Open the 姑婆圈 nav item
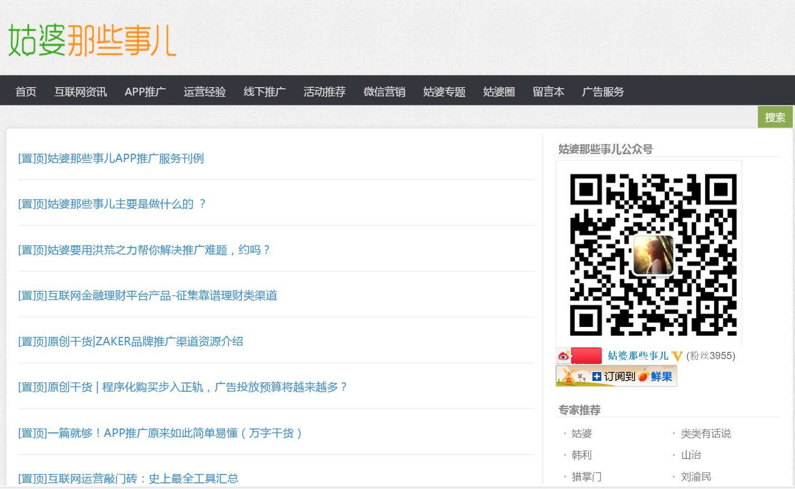795x489 pixels. [x=499, y=92]
